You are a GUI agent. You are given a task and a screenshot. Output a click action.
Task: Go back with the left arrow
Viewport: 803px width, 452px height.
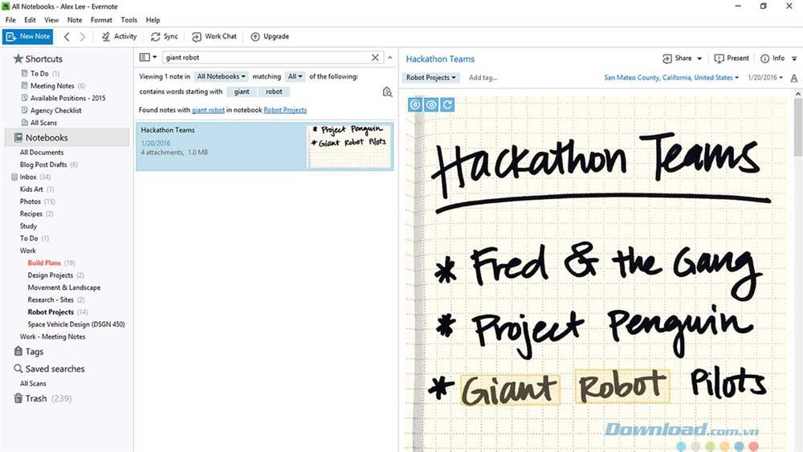(x=67, y=36)
